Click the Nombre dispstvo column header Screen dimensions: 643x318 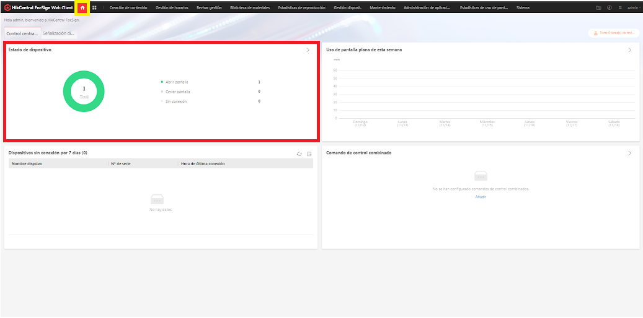click(x=27, y=164)
